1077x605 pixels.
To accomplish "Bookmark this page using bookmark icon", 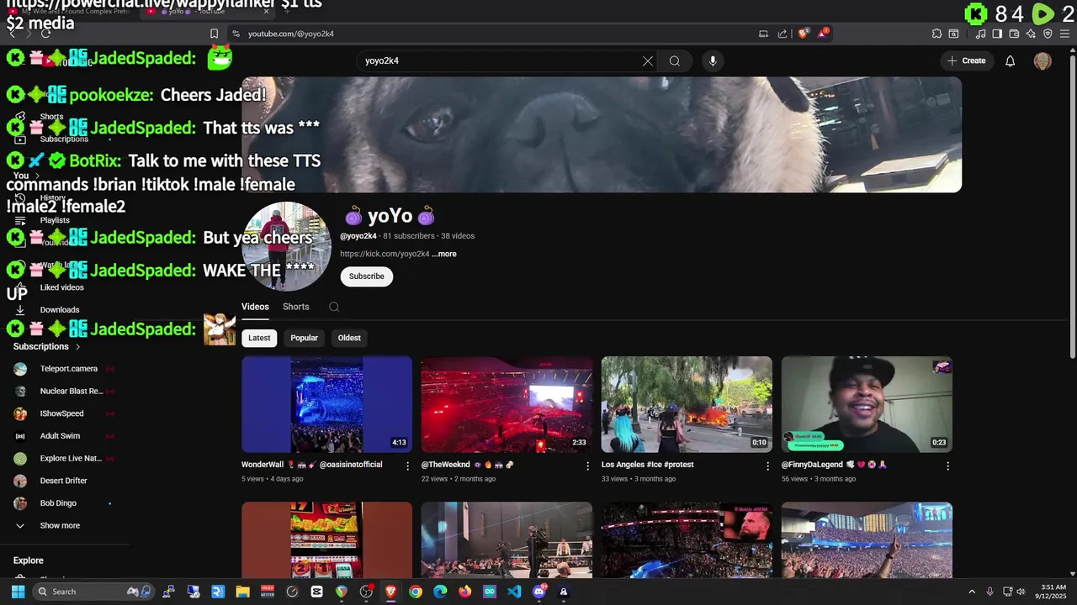I will click(214, 34).
